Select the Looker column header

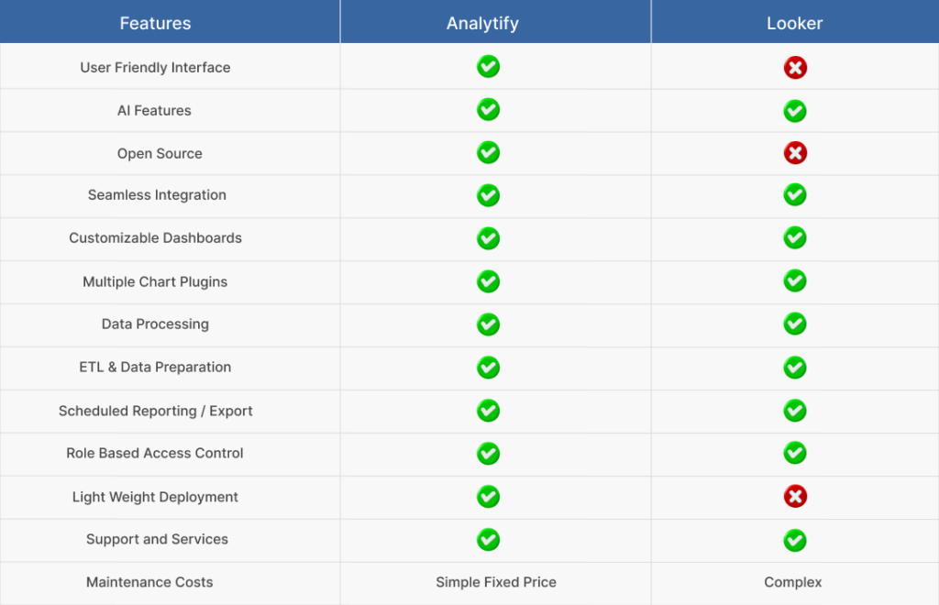point(795,22)
